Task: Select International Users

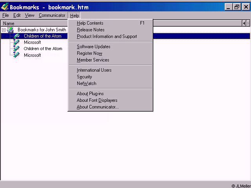Action: pos(111,70)
